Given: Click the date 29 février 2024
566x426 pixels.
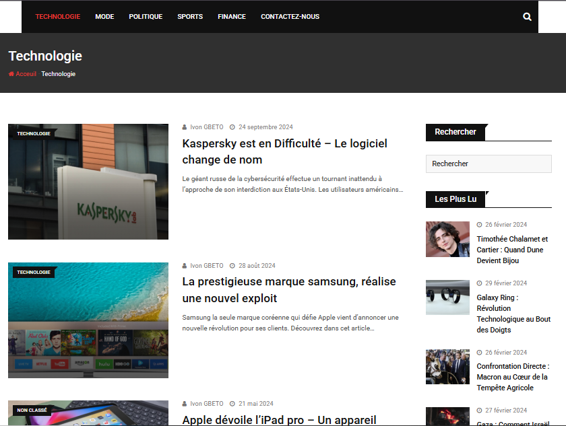Looking at the screenshot, I should (x=506, y=283).
